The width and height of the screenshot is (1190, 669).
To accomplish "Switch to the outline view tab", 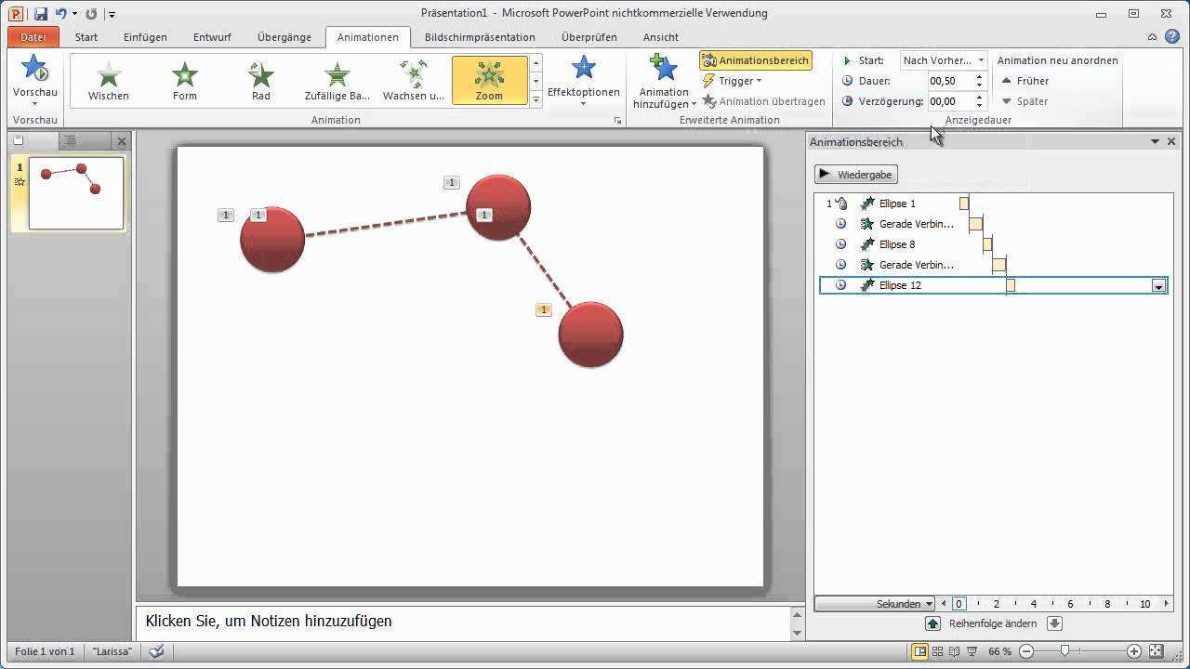I will (x=70, y=140).
